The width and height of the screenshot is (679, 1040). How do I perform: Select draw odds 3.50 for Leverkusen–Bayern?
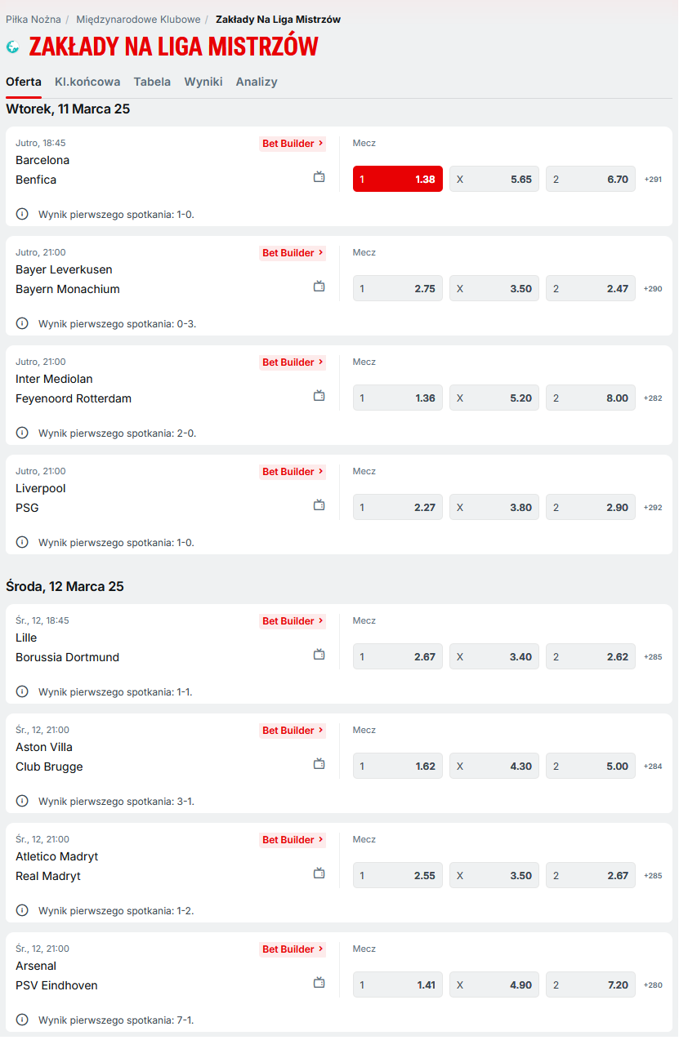(x=494, y=289)
